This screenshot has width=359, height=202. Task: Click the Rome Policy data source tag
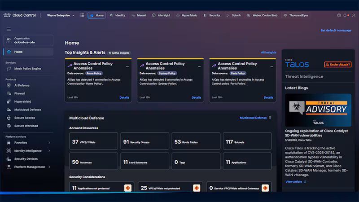point(94,73)
